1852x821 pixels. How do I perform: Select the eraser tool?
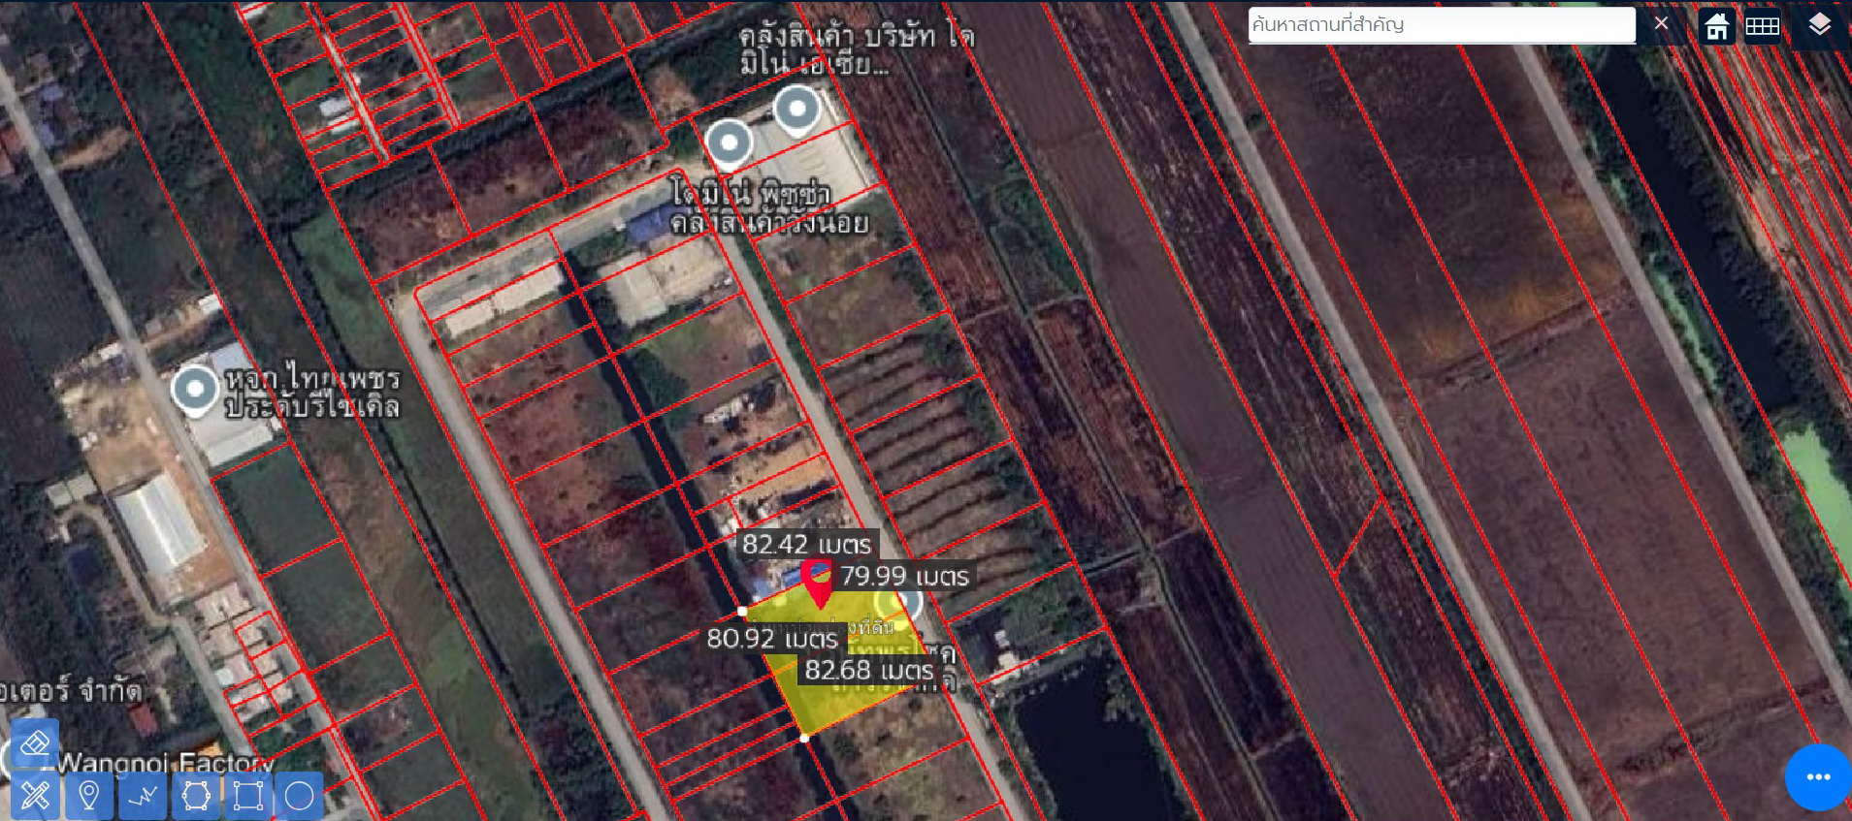[x=35, y=744]
